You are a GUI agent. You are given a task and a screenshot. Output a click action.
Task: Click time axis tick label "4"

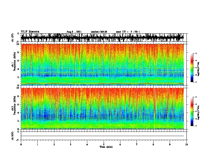pyautogui.click(x=87, y=145)
